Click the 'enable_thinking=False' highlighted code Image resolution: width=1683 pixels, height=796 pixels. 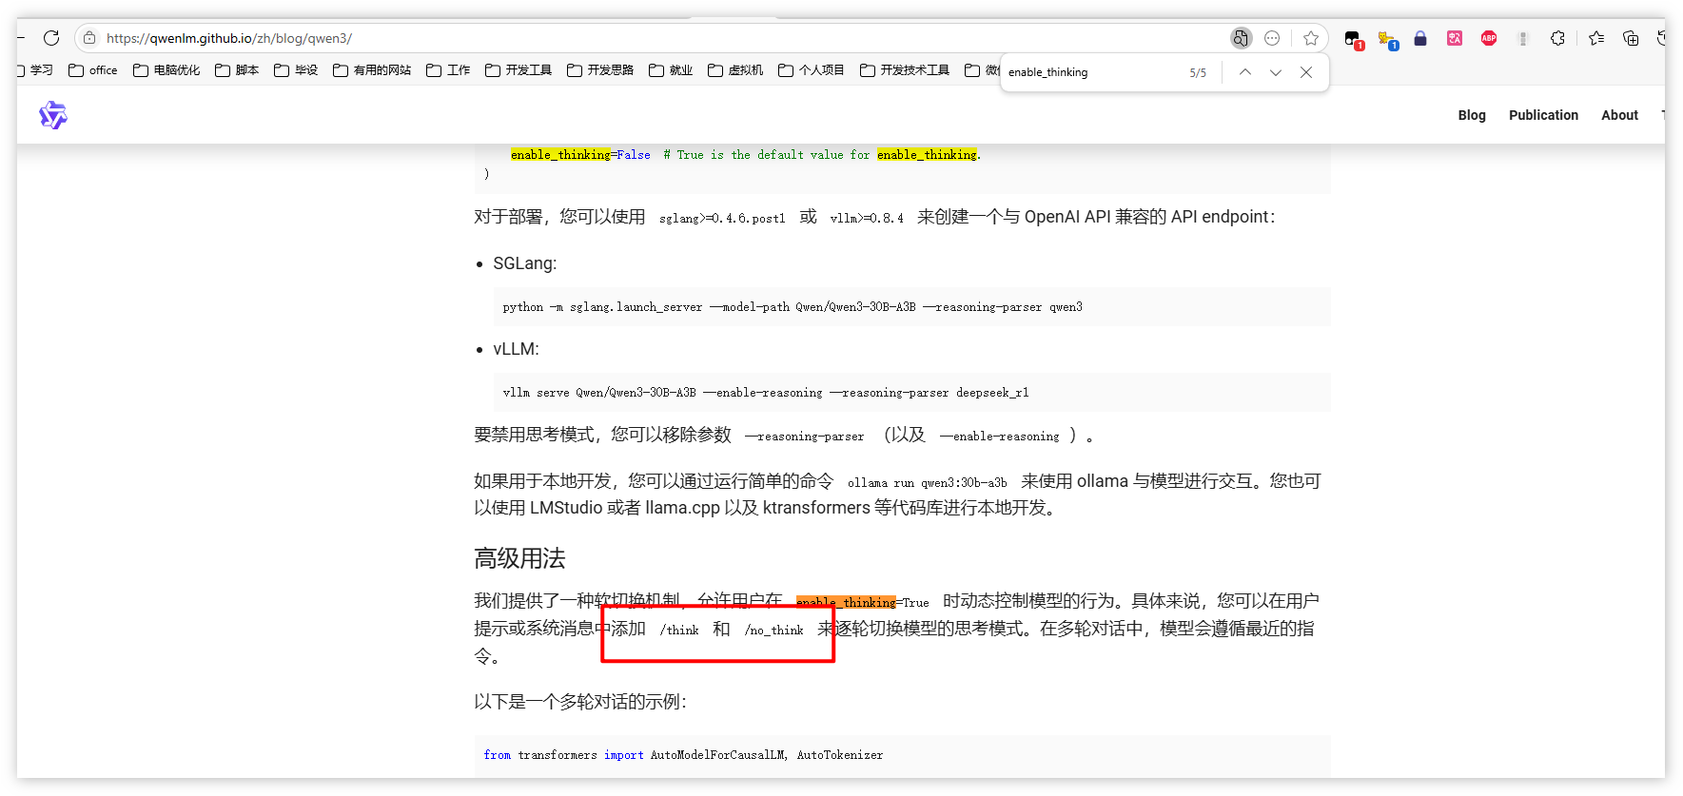click(x=580, y=155)
